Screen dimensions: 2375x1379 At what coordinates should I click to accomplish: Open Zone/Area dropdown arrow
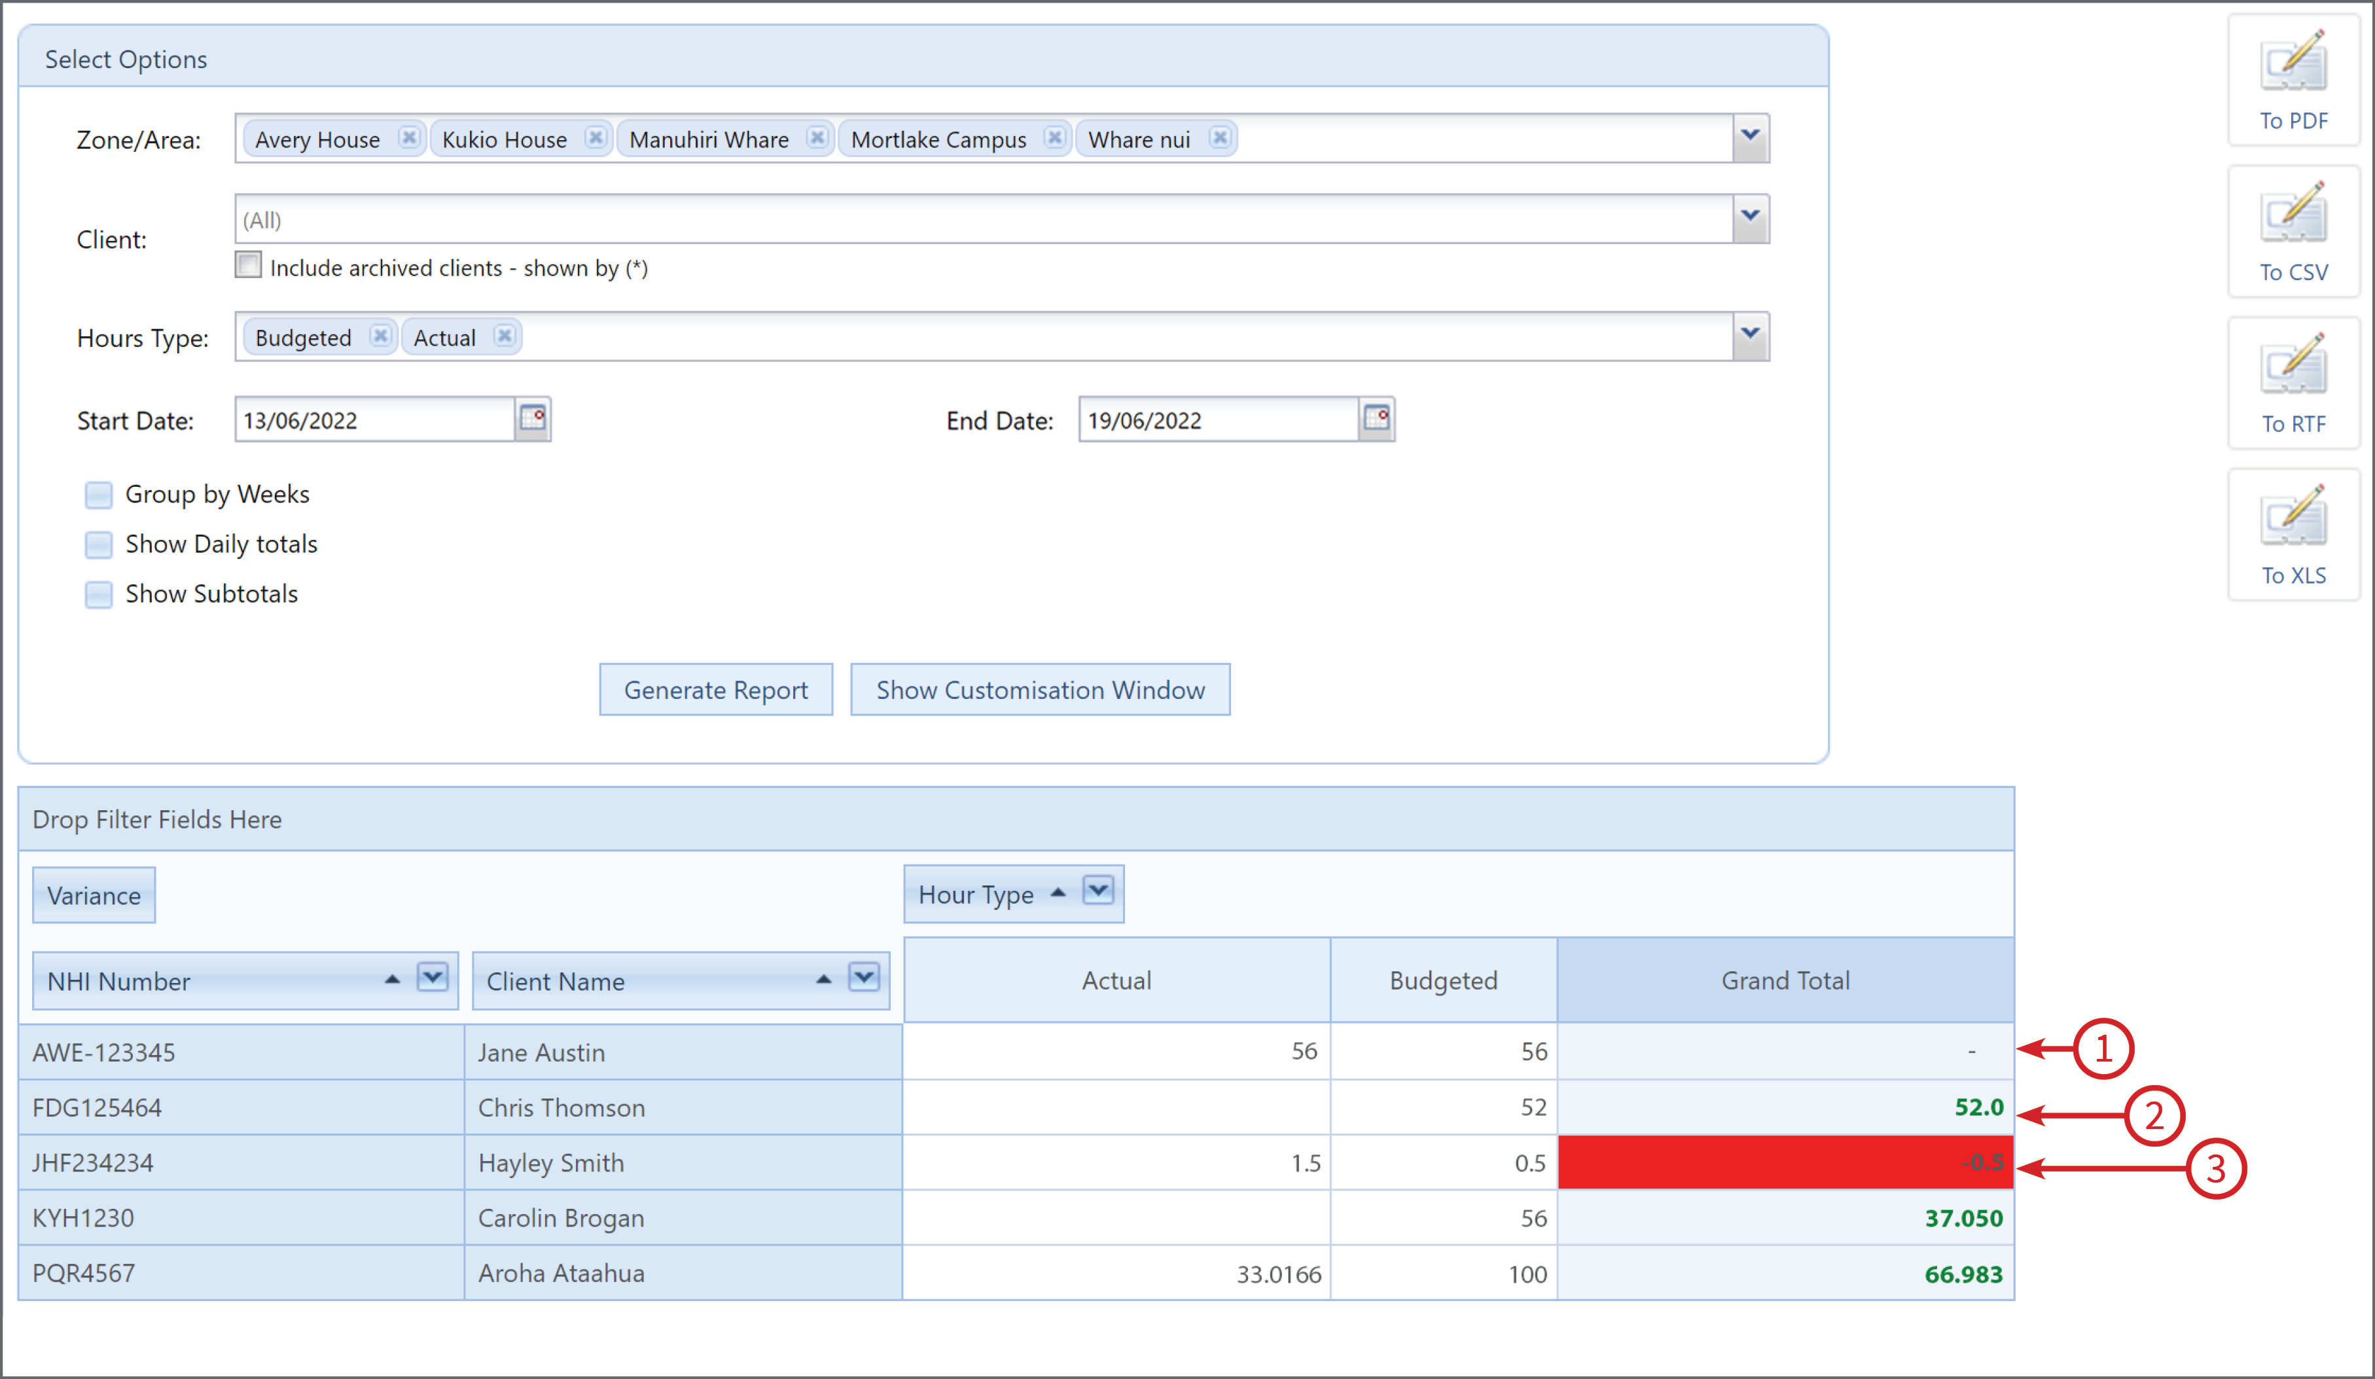coord(1750,137)
